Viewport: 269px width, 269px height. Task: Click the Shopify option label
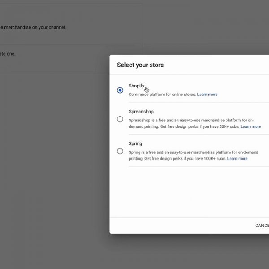coord(137,86)
